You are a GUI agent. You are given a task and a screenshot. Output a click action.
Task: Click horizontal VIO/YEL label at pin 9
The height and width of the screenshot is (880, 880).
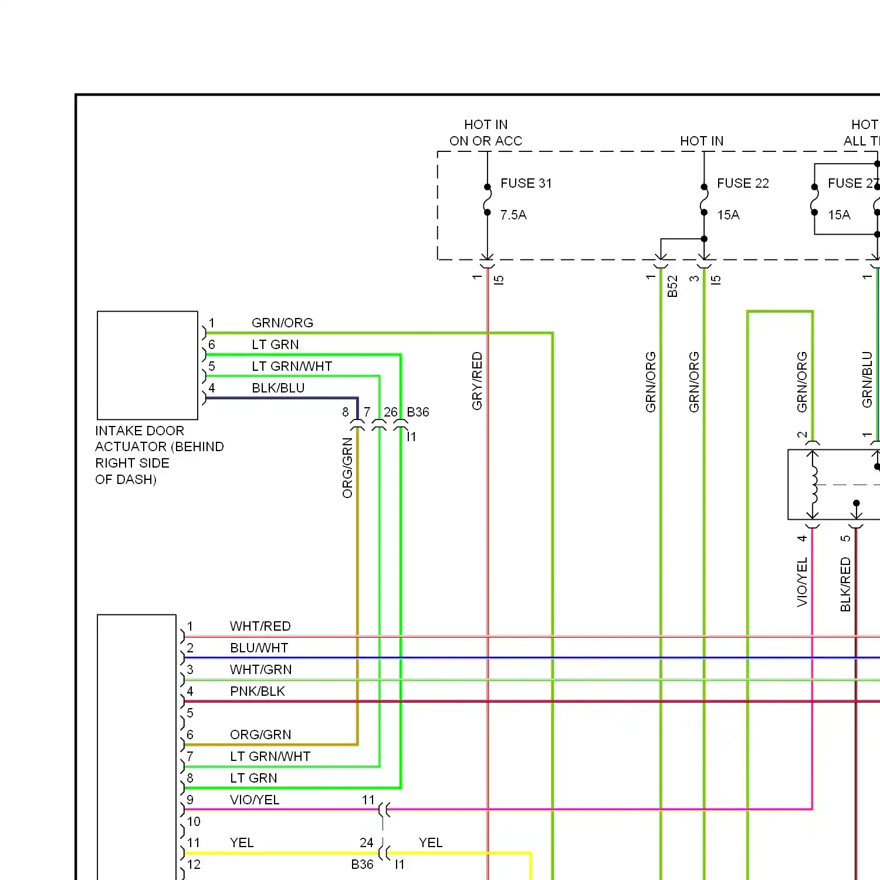pyautogui.click(x=255, y=800)
